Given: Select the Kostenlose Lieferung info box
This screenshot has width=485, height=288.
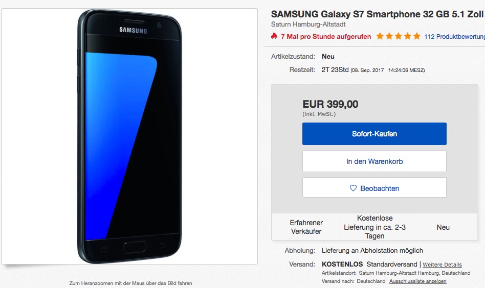Looking at the screenshot, I should click(374, 227).
